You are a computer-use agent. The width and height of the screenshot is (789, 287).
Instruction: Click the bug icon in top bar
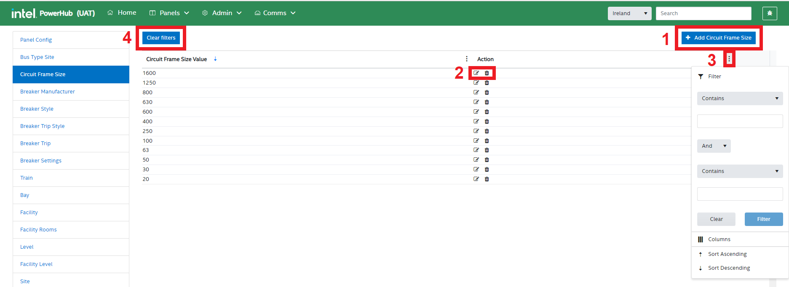(x=770, y=13)
